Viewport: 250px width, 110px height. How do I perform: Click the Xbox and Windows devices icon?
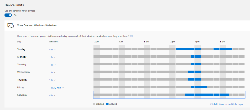[x=11, y=25]
